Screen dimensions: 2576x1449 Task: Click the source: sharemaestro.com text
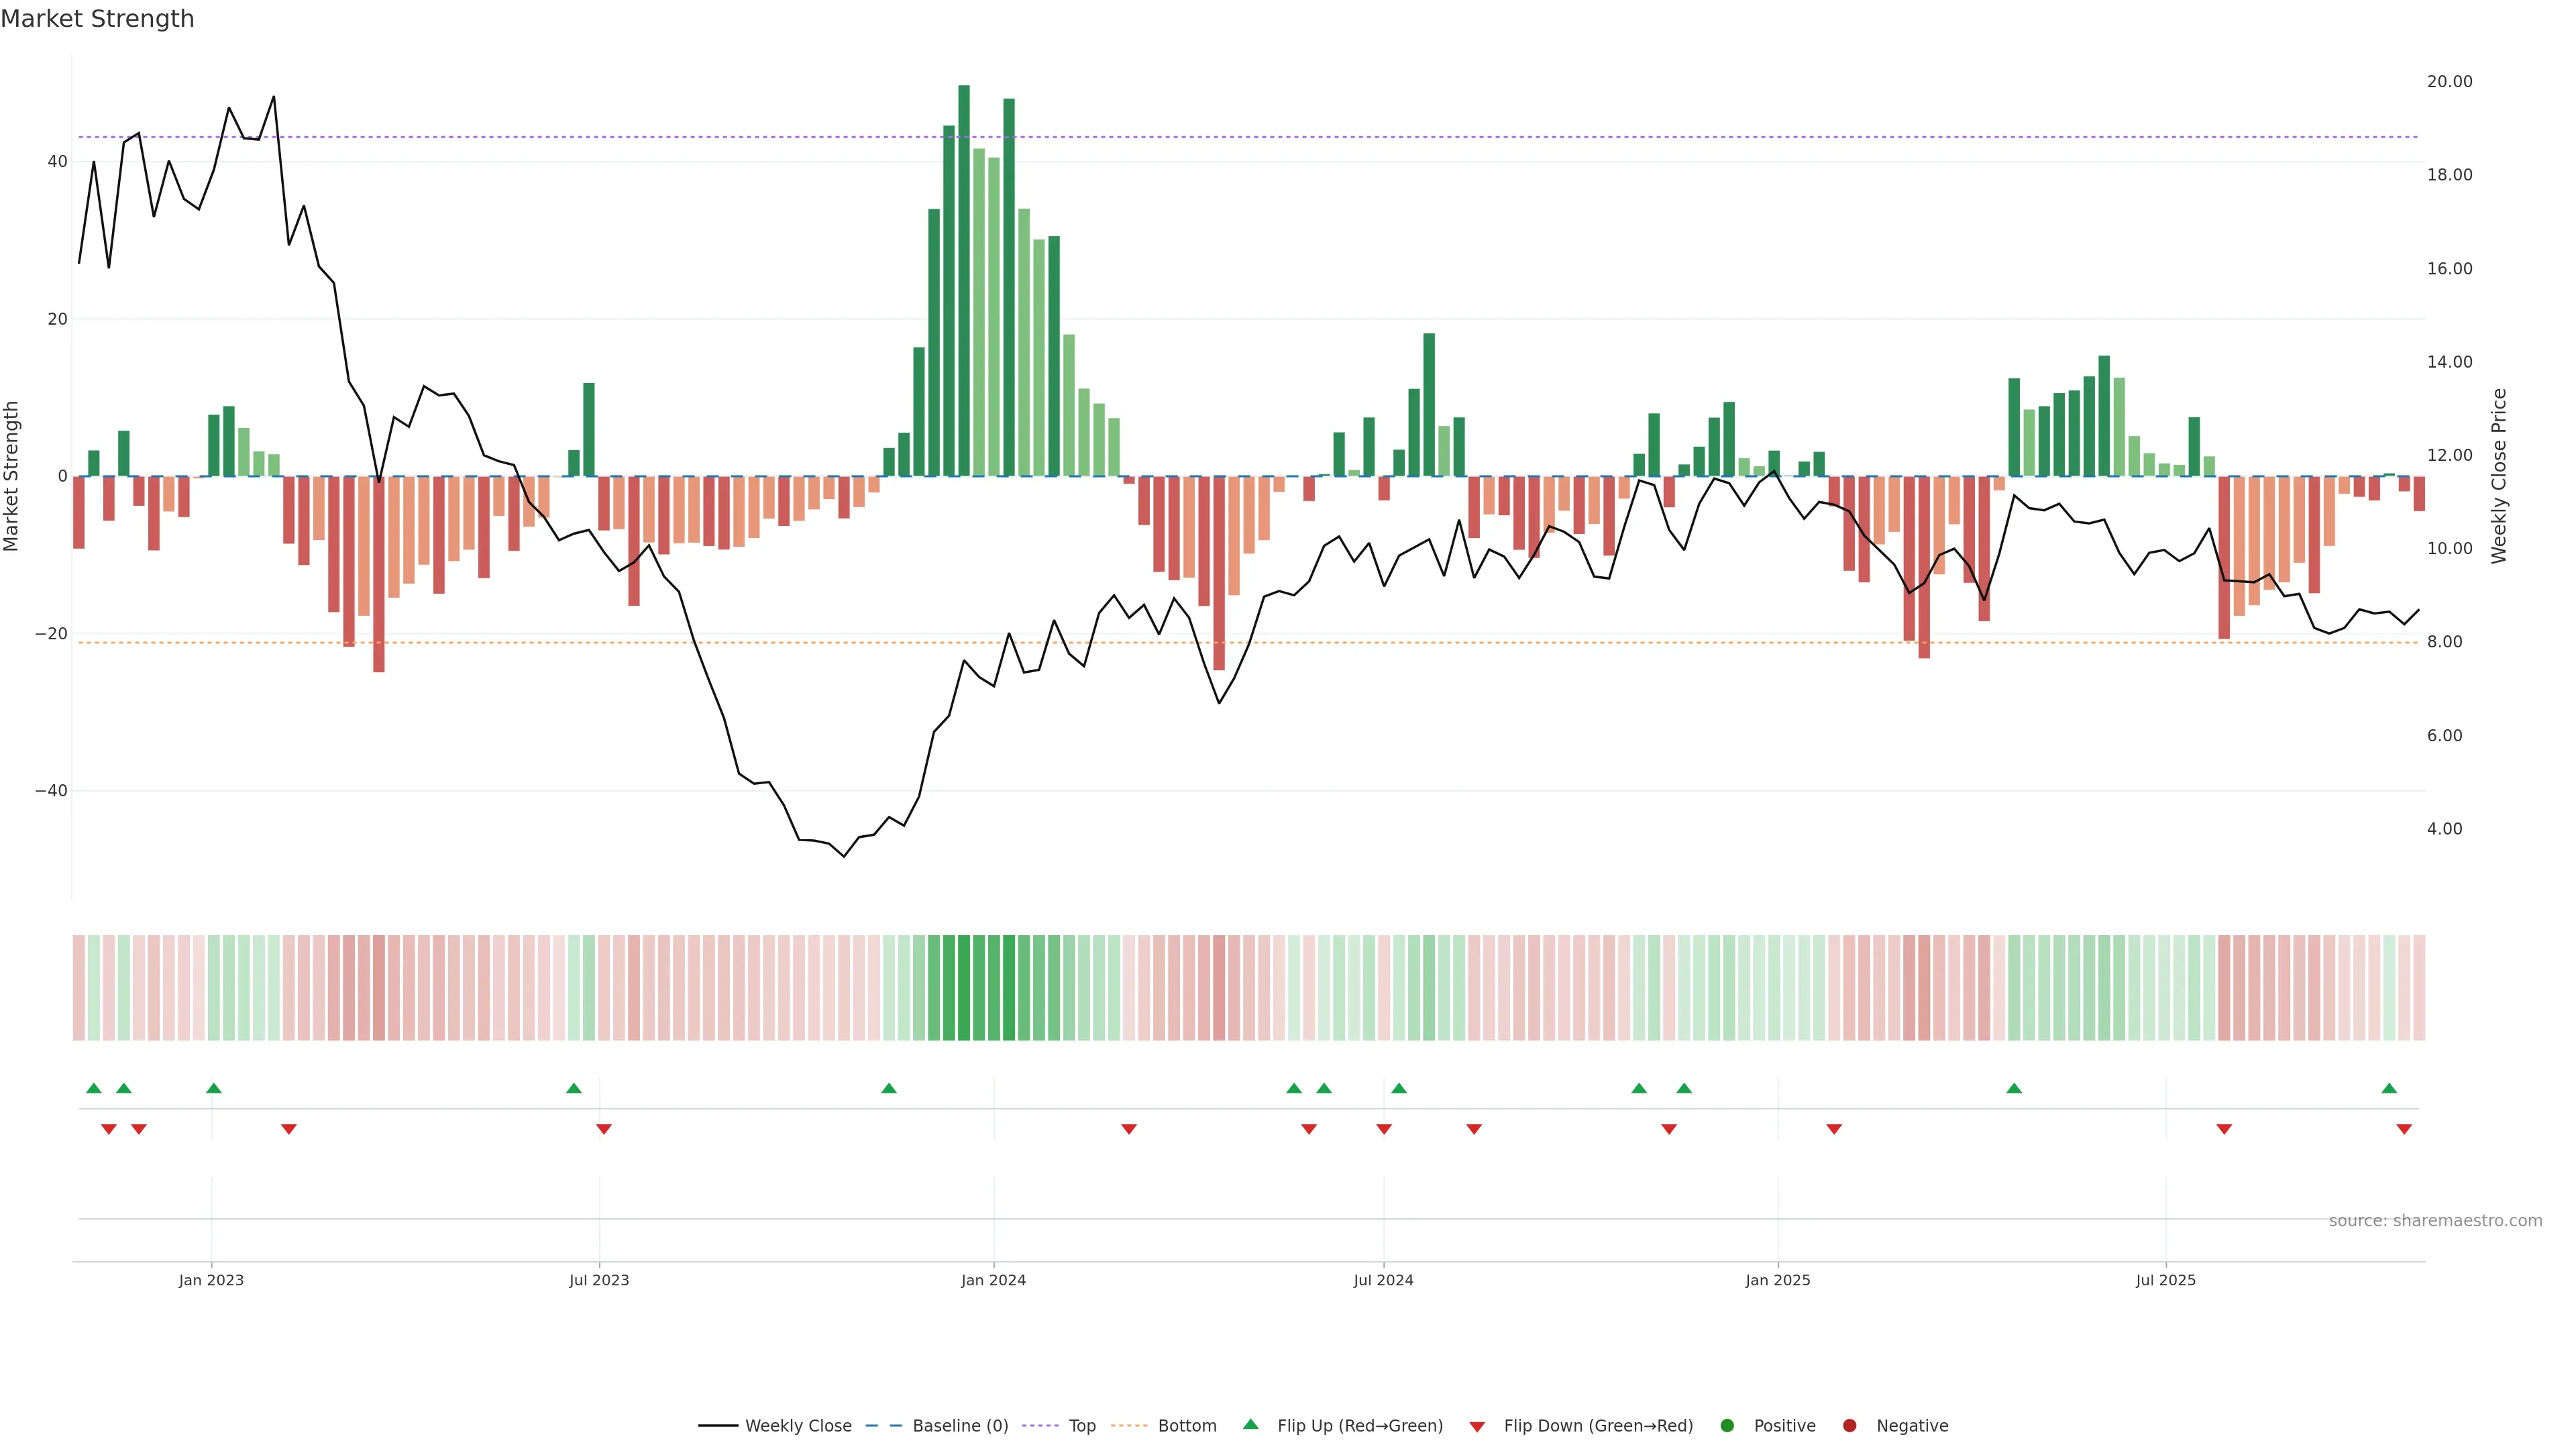point(2435,1220)
